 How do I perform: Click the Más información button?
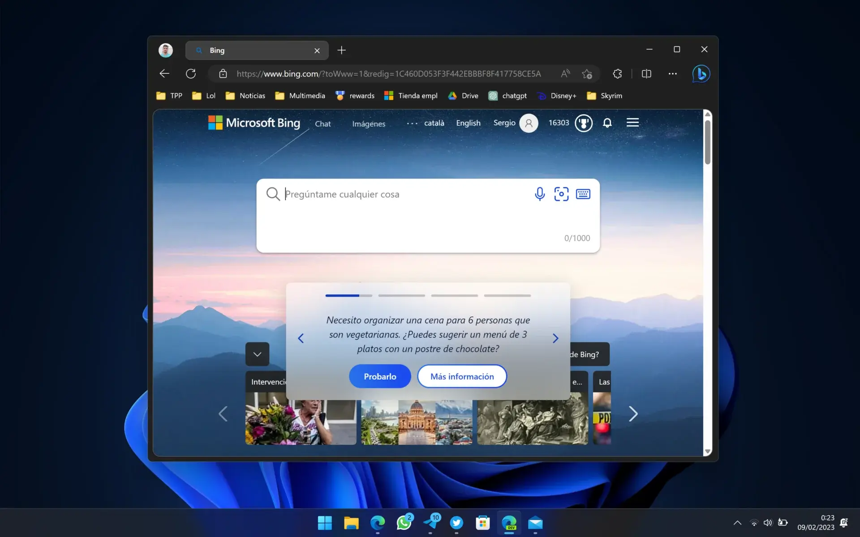point(462,376)
